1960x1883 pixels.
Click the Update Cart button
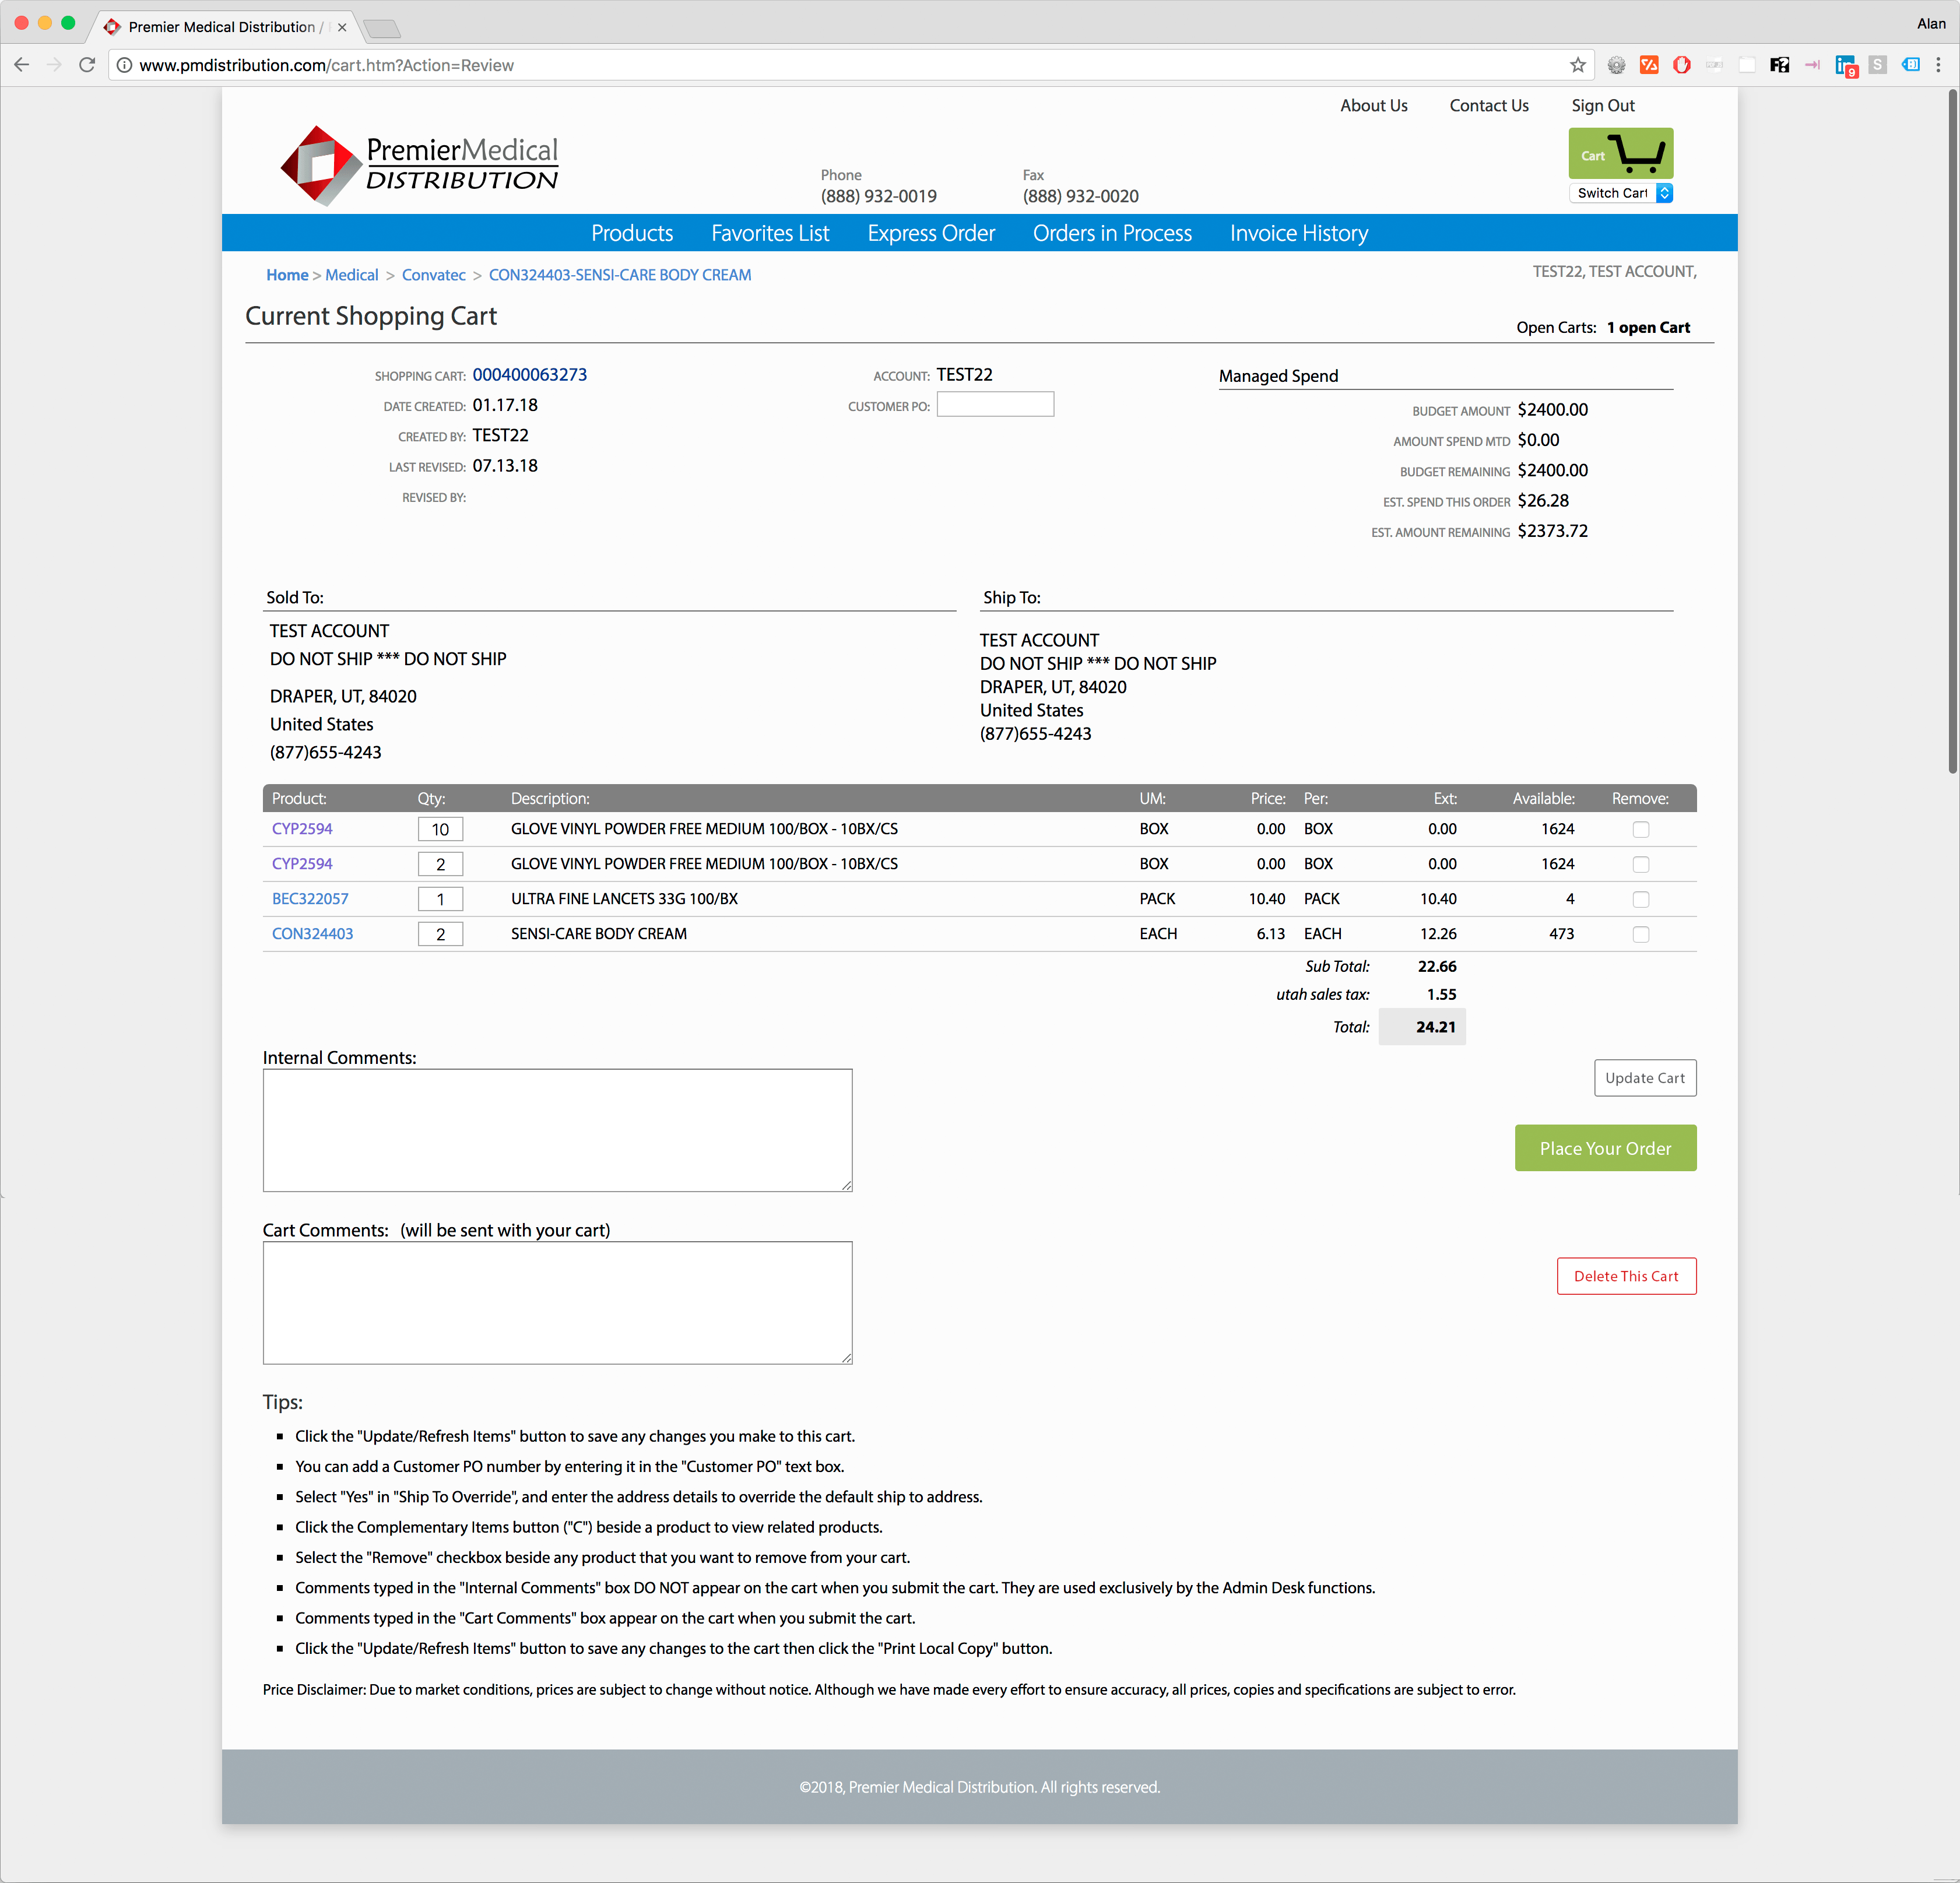coord(1644,1077)
